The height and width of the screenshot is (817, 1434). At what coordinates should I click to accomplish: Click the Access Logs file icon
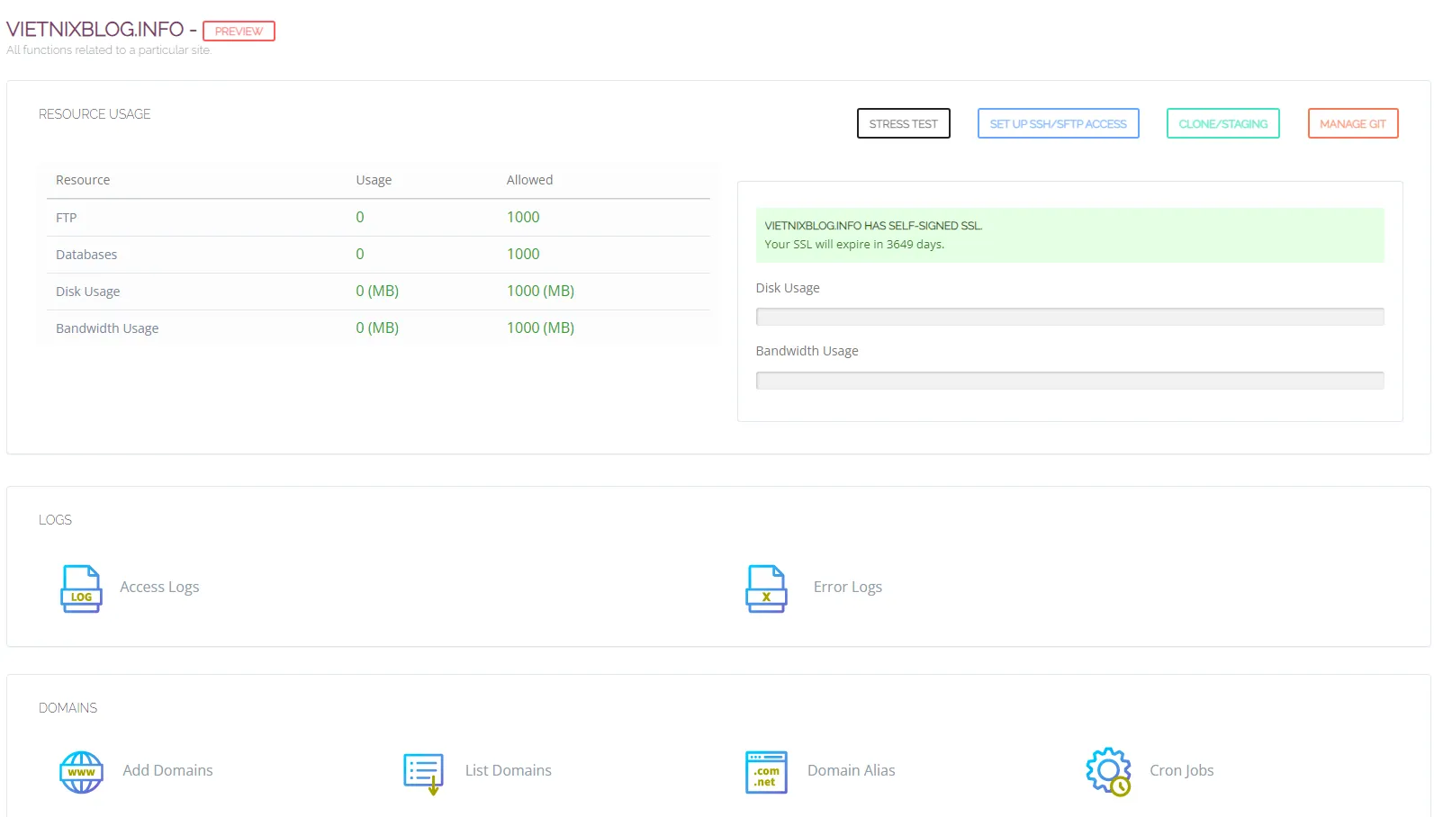[81, 588]
